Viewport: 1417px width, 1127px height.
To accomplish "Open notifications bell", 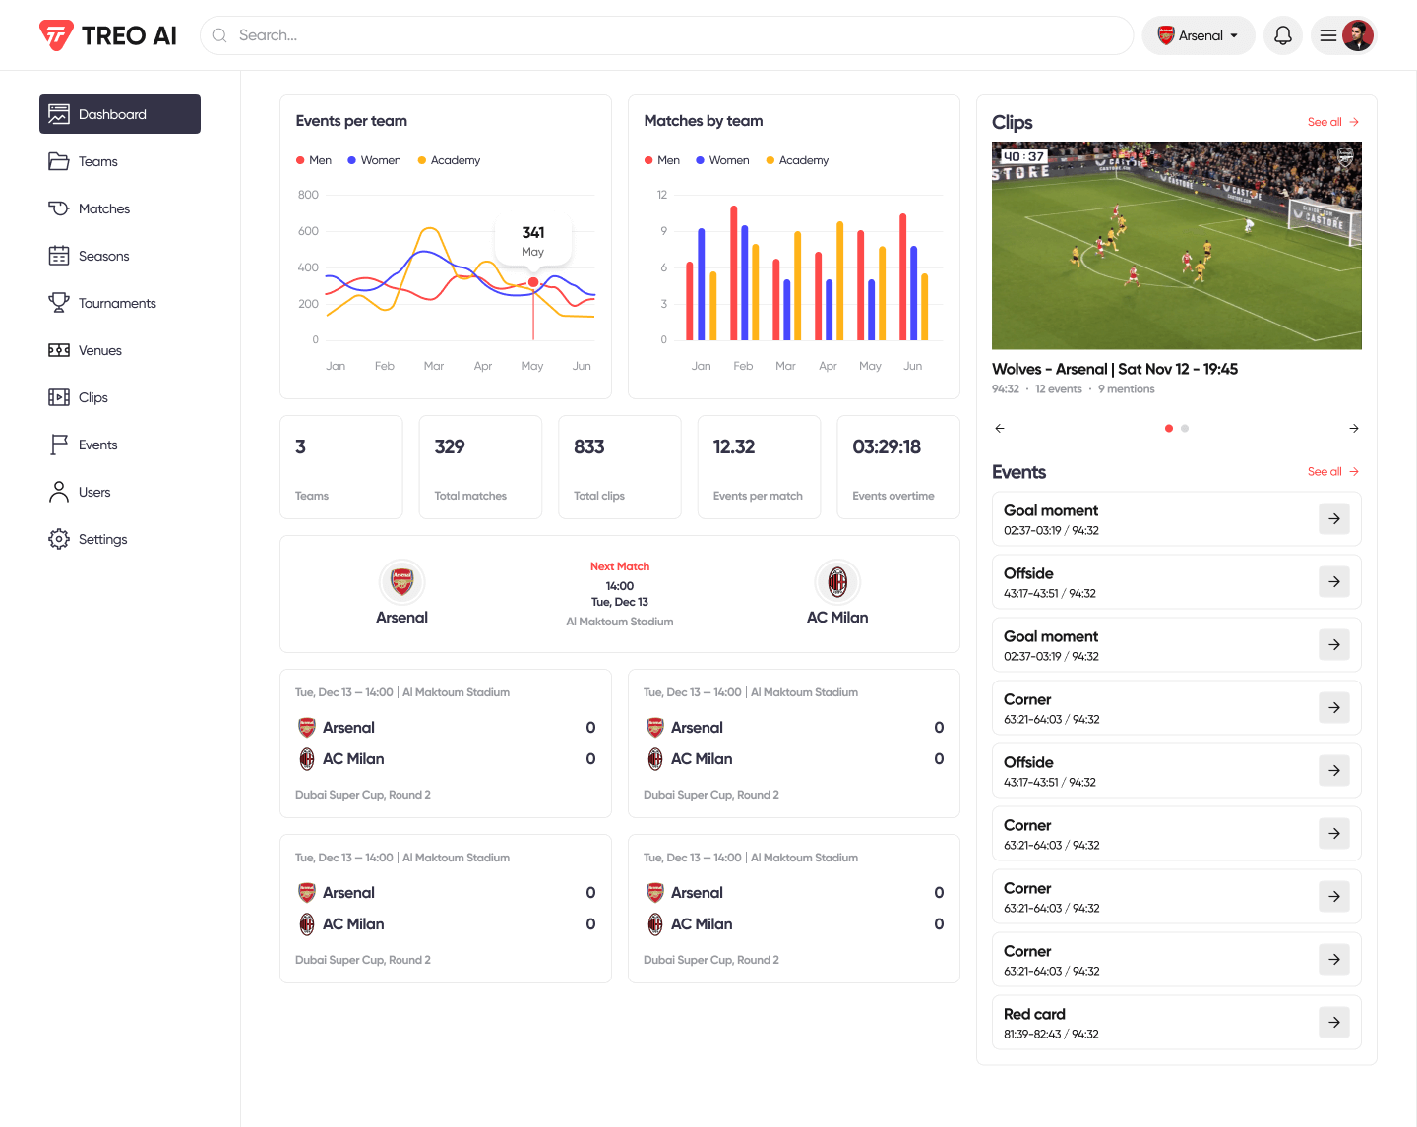I will [x=1283, y=35].
